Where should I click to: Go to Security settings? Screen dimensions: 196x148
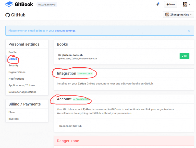click(x=14, y=66)
